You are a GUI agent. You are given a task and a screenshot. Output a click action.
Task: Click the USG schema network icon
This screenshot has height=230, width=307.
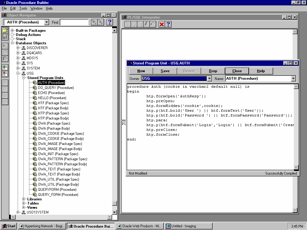(x=23, y=73)
